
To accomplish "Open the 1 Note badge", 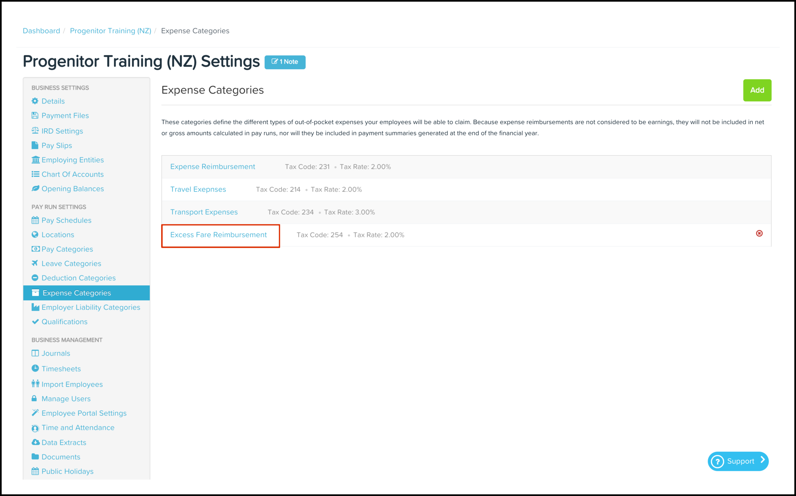I will pyautogui.click(x=285, y=62).
